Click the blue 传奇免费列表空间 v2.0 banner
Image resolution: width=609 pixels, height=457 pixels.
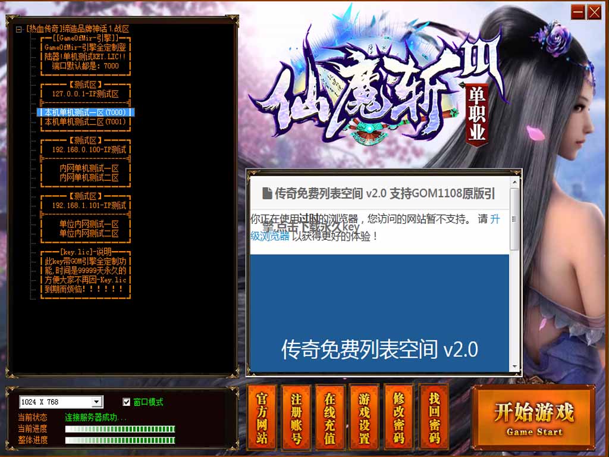point(379,313)
